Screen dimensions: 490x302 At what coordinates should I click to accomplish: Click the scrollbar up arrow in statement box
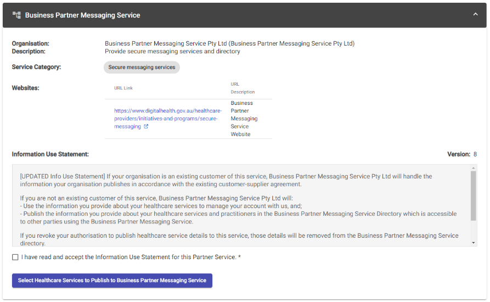click(473, 168)
